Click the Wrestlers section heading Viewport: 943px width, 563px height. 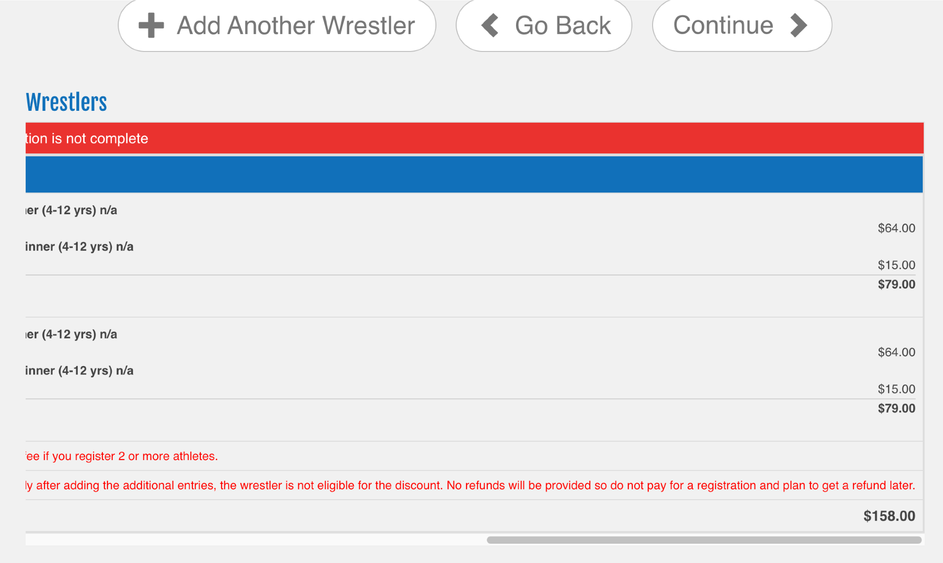point(66,102)
